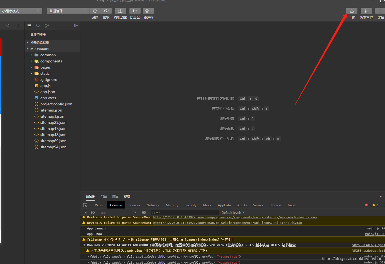Screen dimensions: 385x264
Task: Toggle console sidebar icon
Action: tap(85, 213)
